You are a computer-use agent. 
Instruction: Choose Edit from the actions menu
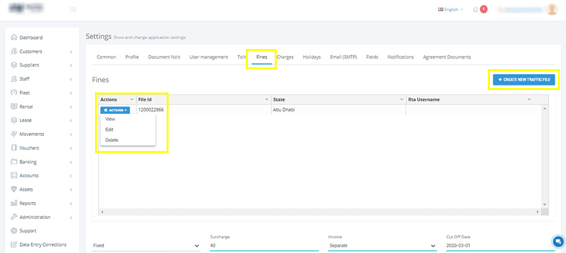(x=109, y=129)
